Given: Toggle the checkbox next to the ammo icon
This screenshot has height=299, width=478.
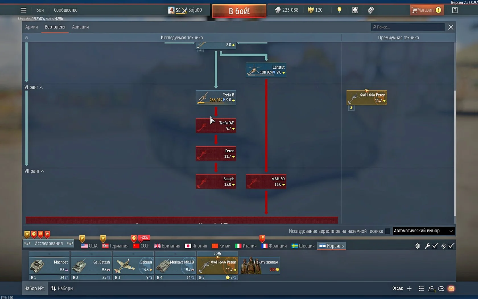Looking at the screenshot, I should click(x=451, y=246).
